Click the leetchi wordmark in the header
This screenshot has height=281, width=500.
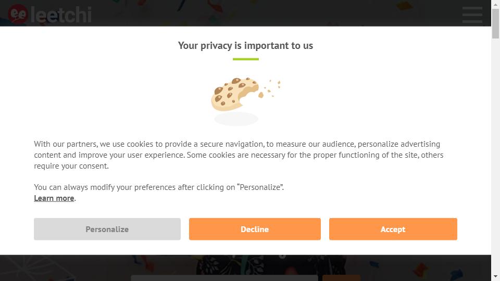click(x=61, y=15)
